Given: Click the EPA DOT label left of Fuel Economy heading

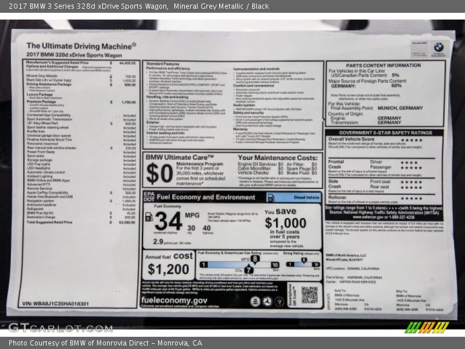Looking at the screenshot, I should (149, 197).
